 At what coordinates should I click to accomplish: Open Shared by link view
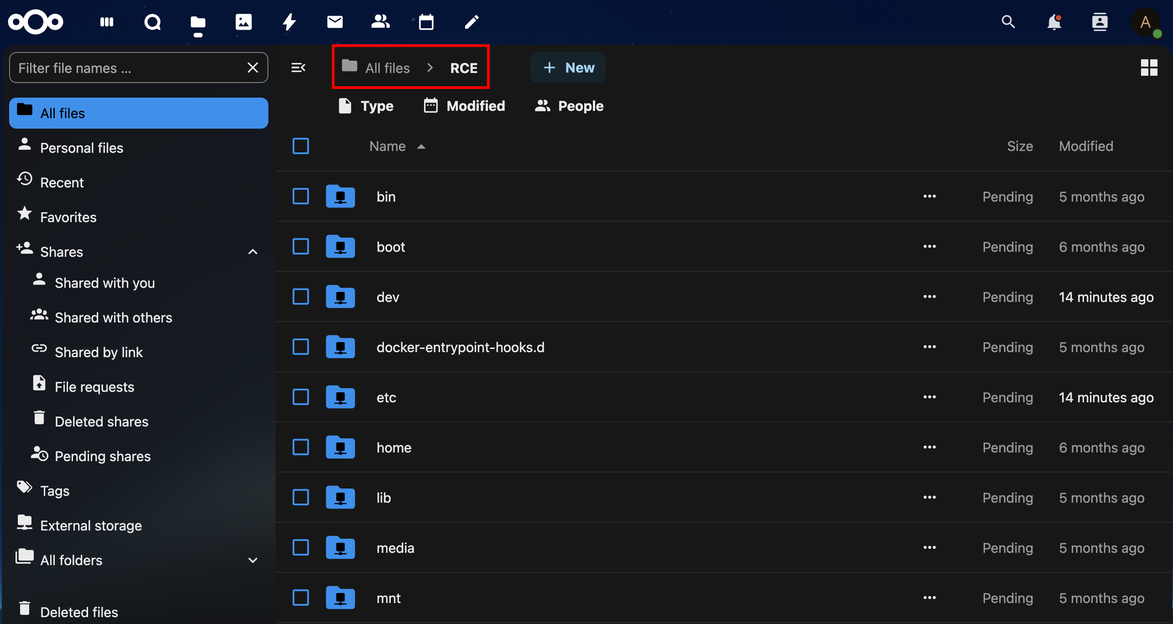pos(146,352)
